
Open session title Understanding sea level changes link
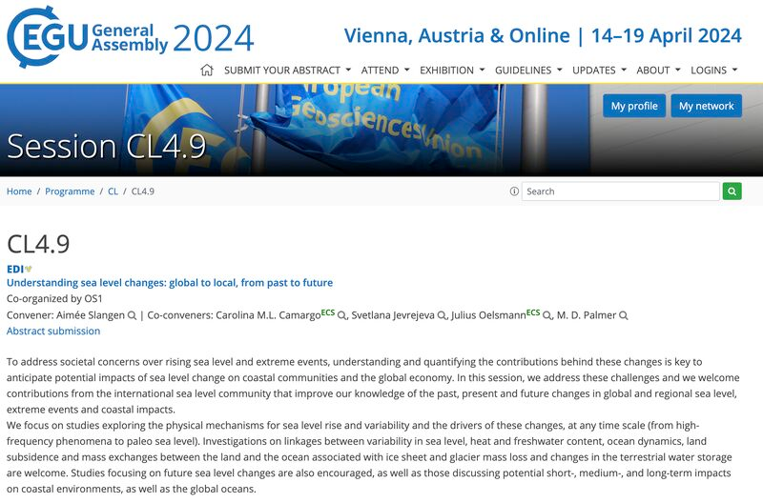click(170, 283)
